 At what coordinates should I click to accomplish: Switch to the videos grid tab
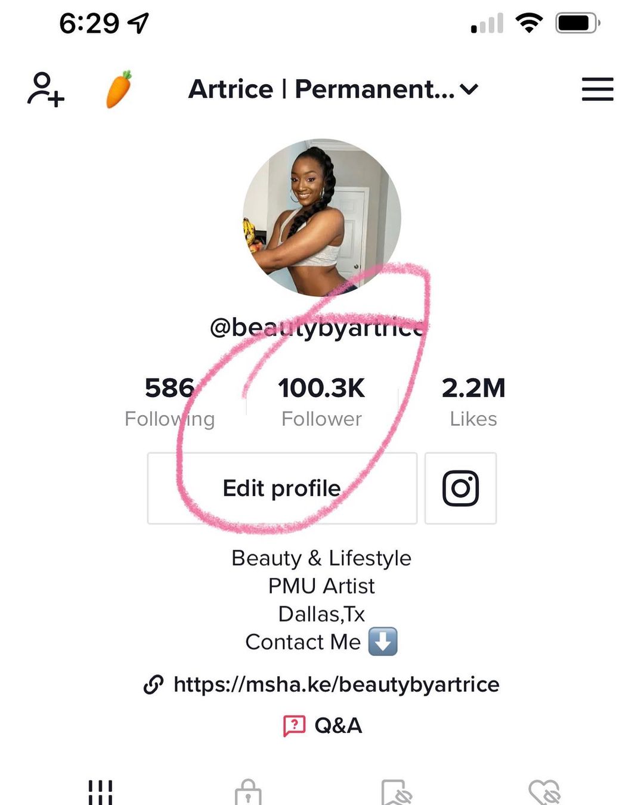[100, 792]
